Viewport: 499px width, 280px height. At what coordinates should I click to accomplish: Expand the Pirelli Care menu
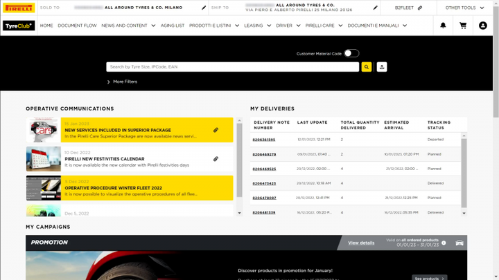(324, 26)
